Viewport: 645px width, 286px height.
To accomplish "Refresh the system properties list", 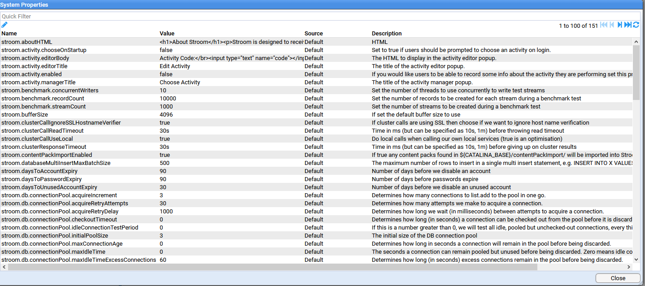I will [x=636, y=25].
